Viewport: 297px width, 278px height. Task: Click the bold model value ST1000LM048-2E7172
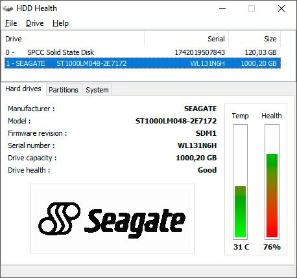tap(176, 121)
